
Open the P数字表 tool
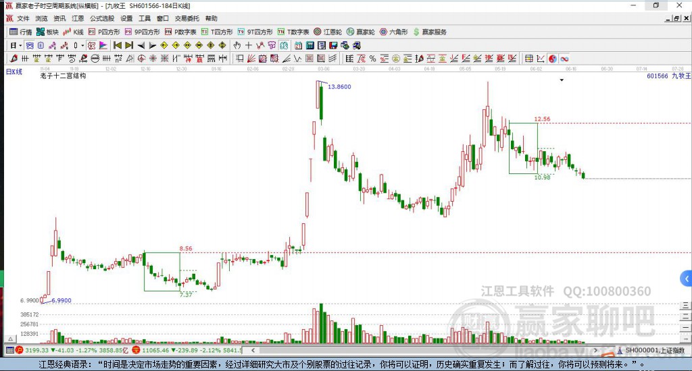click(180, 32)
